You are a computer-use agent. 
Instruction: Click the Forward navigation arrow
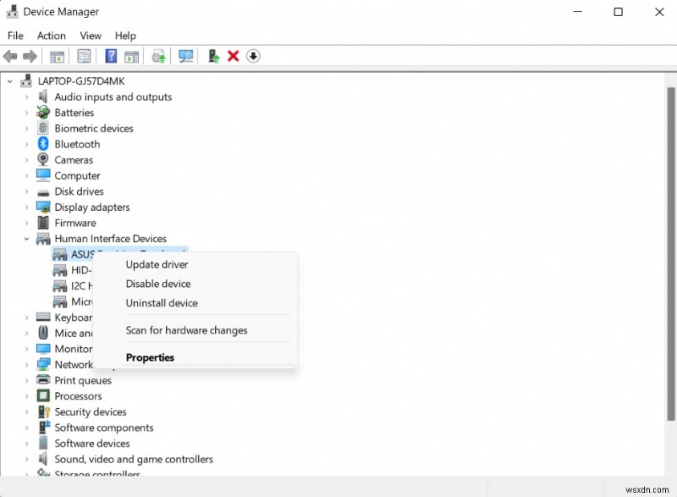(29, 56)
